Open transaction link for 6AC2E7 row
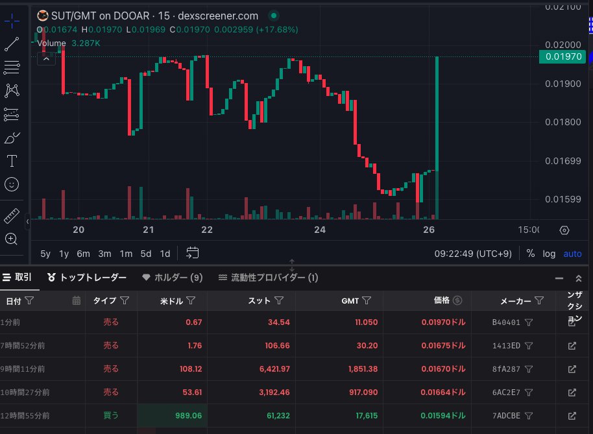This screenshot has height=434, width=593. pyautogui.click(x=572, y=392)
